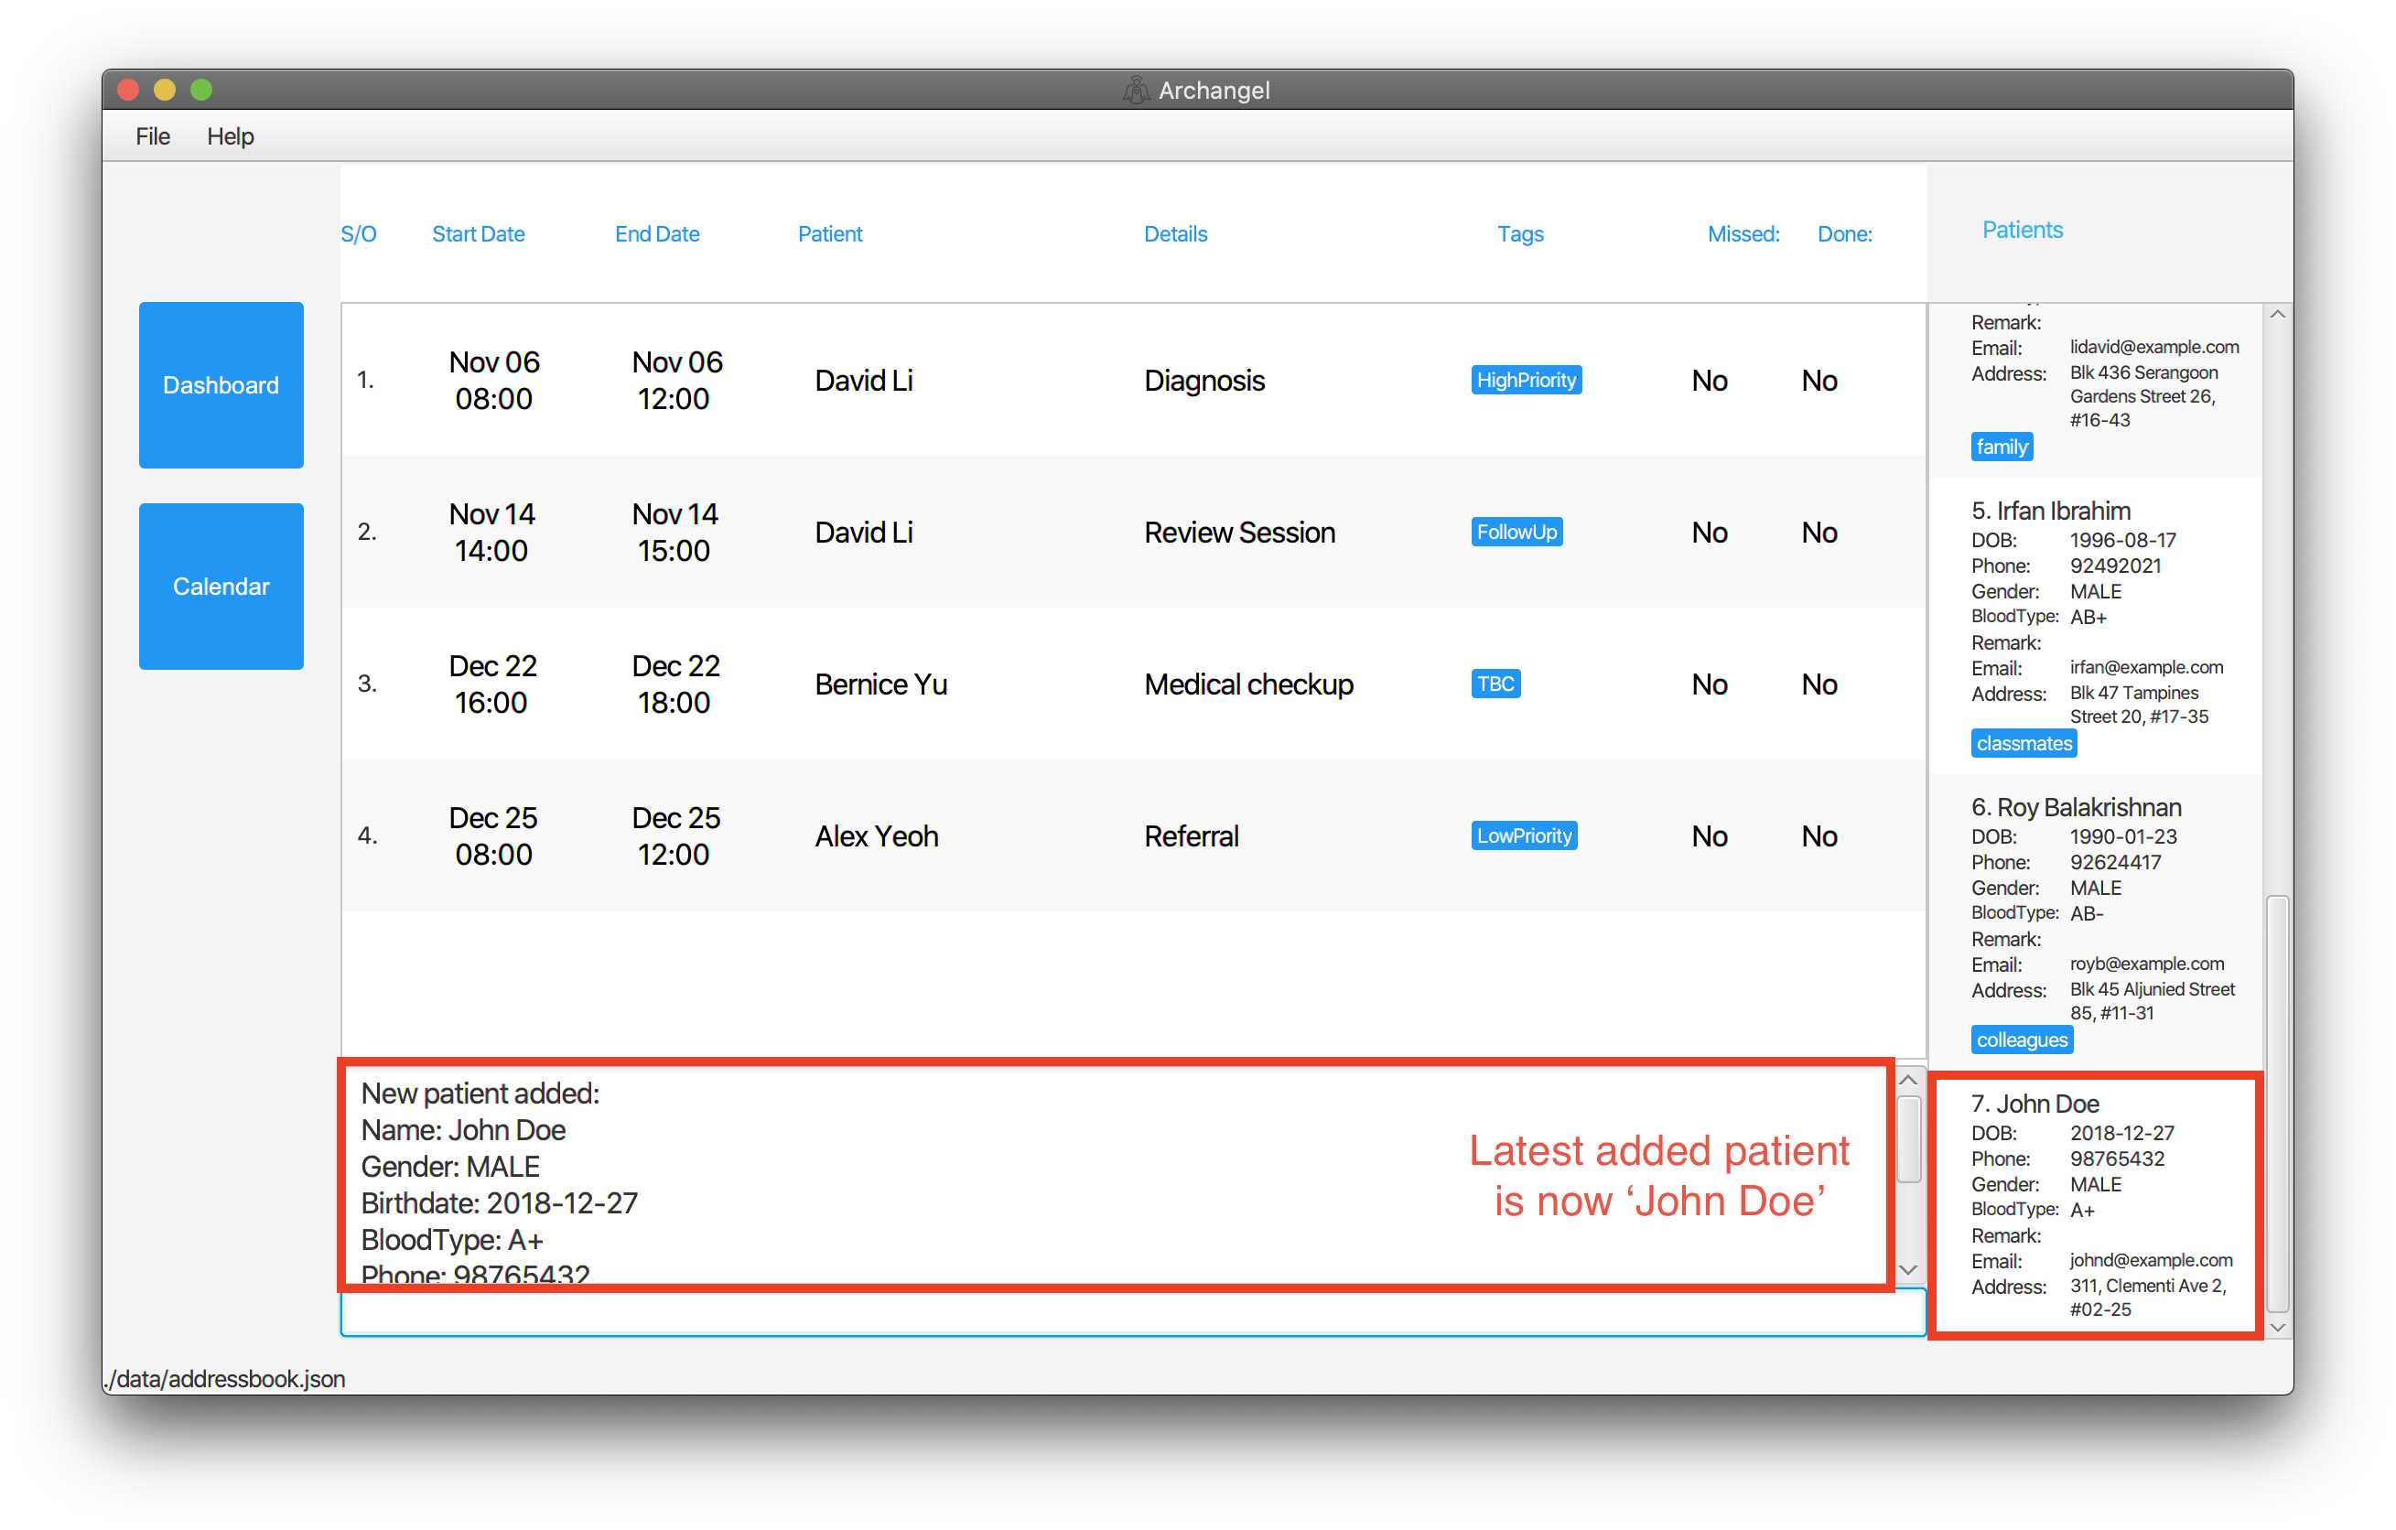
Task: Click Roy's blood type AB-
Action: click(x=2087, y=913)
